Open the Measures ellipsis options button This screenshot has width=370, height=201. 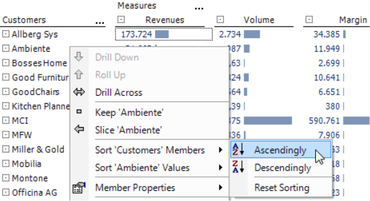pyautogui.click(x=199, y=9)
